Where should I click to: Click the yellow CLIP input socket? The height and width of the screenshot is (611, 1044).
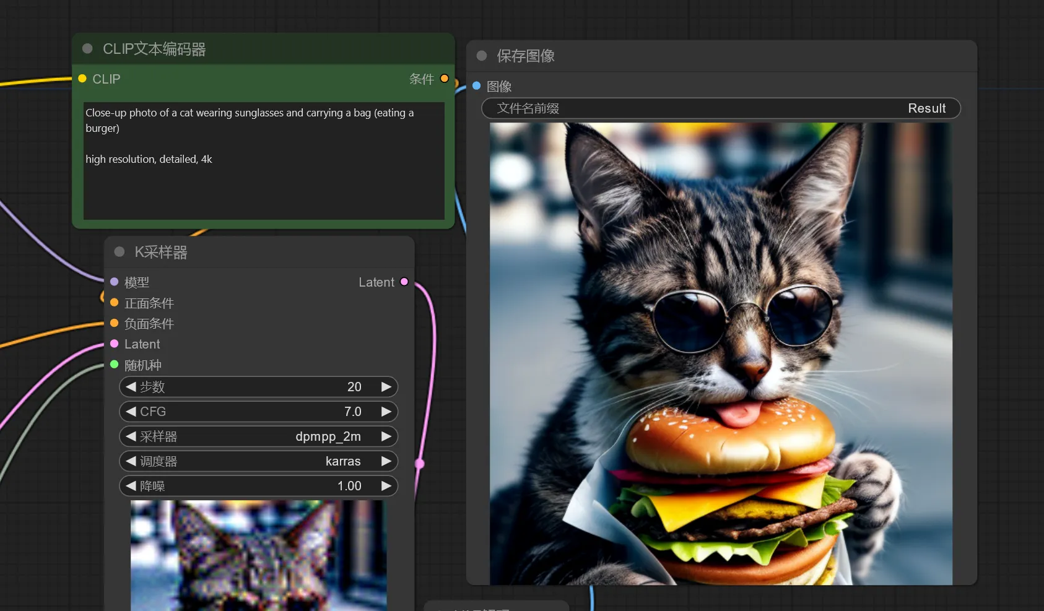[x=82, y=79]
